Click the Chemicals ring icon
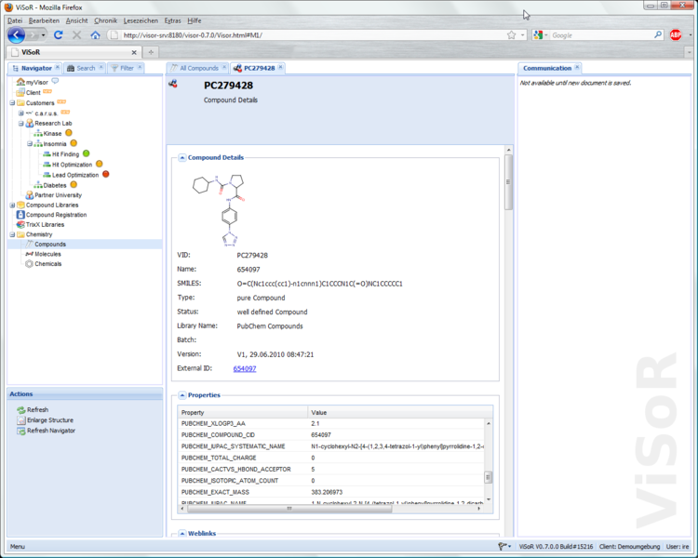The image size is (698, 558). 30,263
